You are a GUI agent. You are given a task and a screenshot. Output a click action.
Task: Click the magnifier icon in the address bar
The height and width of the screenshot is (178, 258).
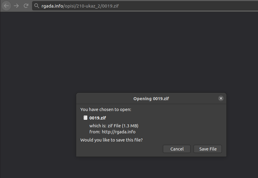click(x=36, y=5)
